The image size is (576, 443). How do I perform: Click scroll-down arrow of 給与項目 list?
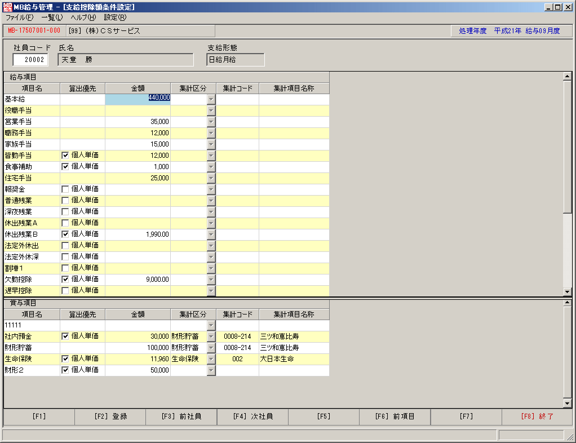567,291
